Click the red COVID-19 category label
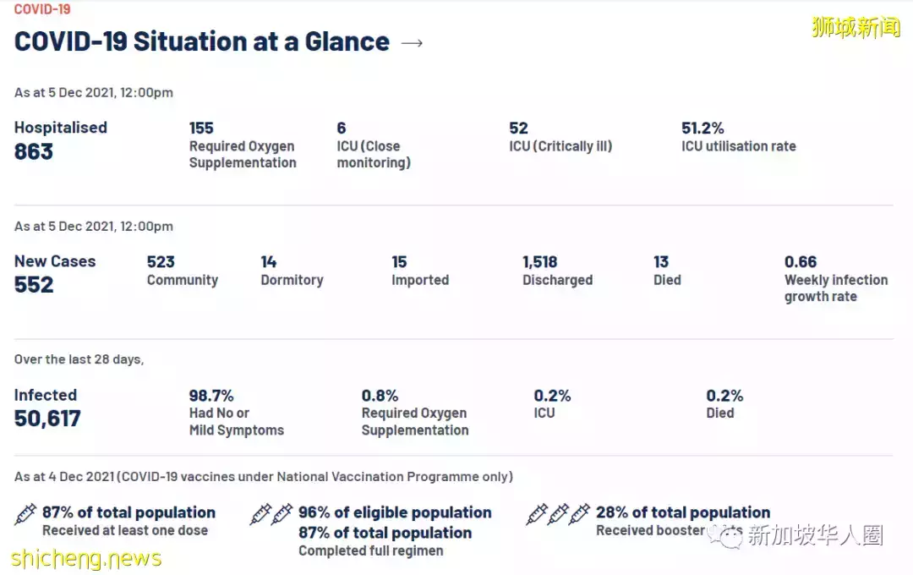The image size is (913, 575). (x=42, y=9)
